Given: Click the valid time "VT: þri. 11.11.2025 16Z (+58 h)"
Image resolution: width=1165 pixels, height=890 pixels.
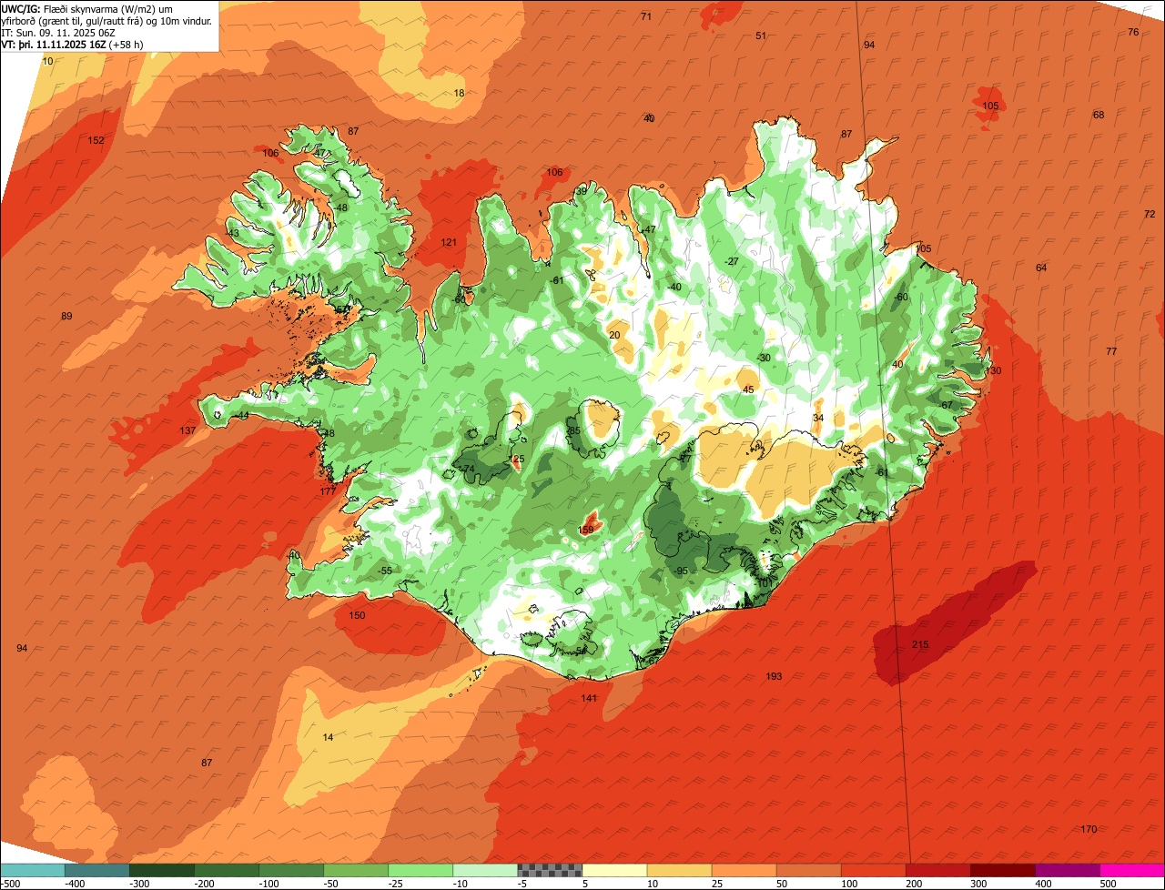Looking at the screenshot, I should click(72, 44).
